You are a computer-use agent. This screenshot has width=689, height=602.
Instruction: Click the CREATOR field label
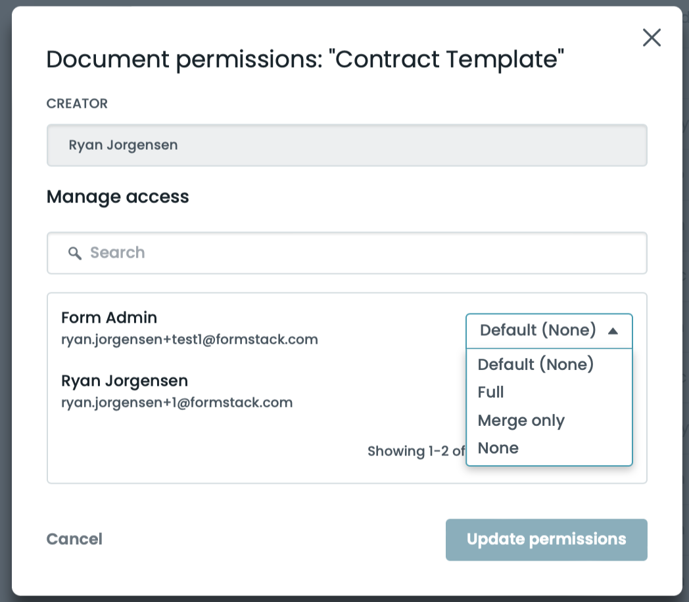(x=77, y=103)
